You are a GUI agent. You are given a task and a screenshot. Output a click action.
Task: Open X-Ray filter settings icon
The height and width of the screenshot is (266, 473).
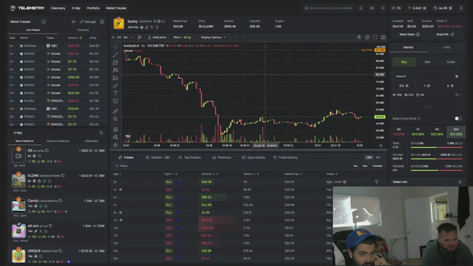(x=101, y=133)
